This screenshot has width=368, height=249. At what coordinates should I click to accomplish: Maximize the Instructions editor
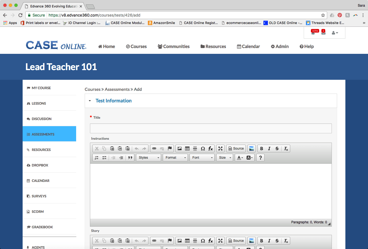(x=220, y=149)
